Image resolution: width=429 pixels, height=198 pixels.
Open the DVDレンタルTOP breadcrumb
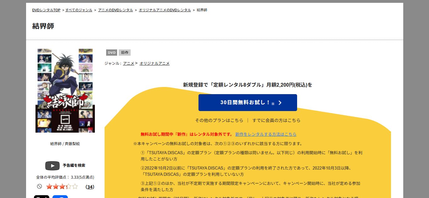pyautogui.click(x=46, y=10)
